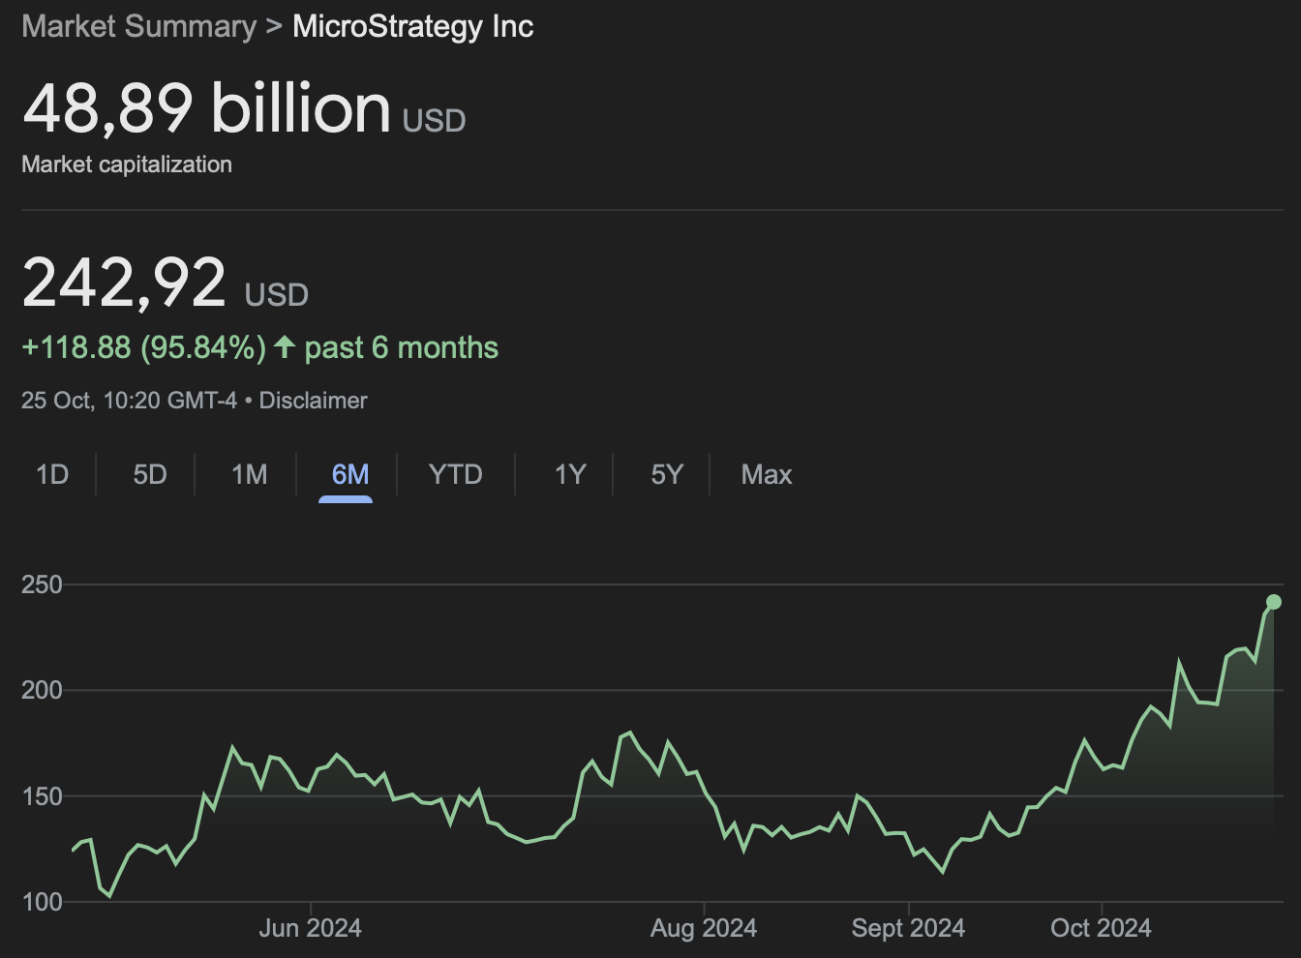Select the 5D time range tab
This screenshot has width=1301, height=958.
[150, 474]
